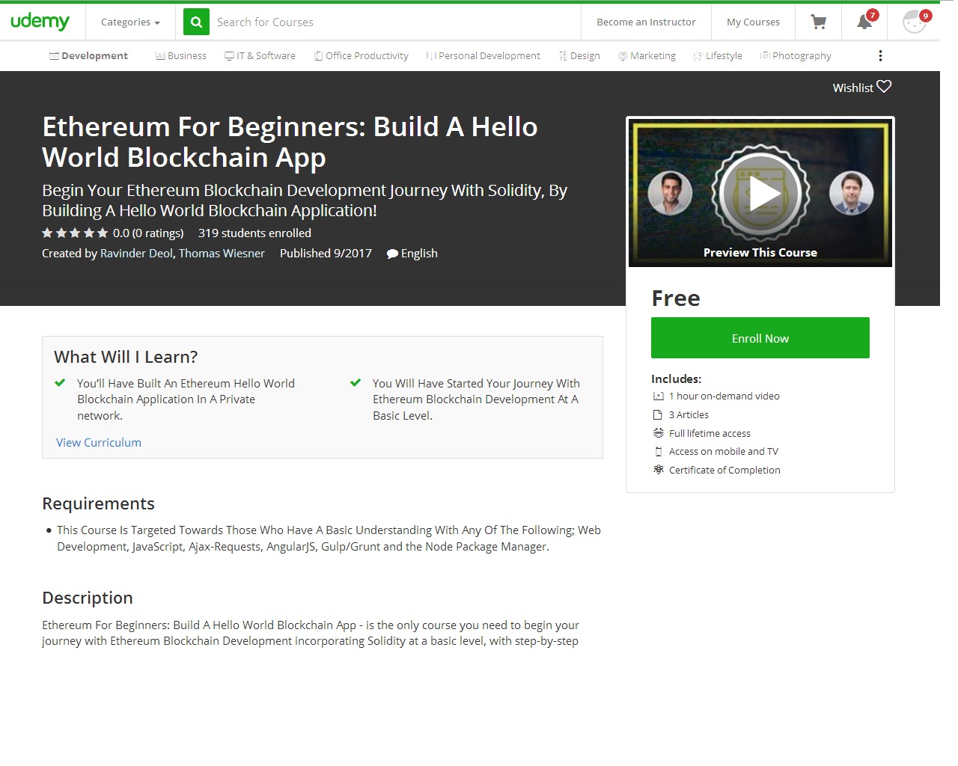The height and width of the screenshot is (766, 958).
Task: Select the Marketing category
Action: [647, 56]
